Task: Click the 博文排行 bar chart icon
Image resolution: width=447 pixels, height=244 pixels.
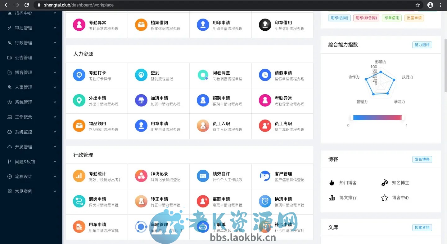Action: coord(332,198)
